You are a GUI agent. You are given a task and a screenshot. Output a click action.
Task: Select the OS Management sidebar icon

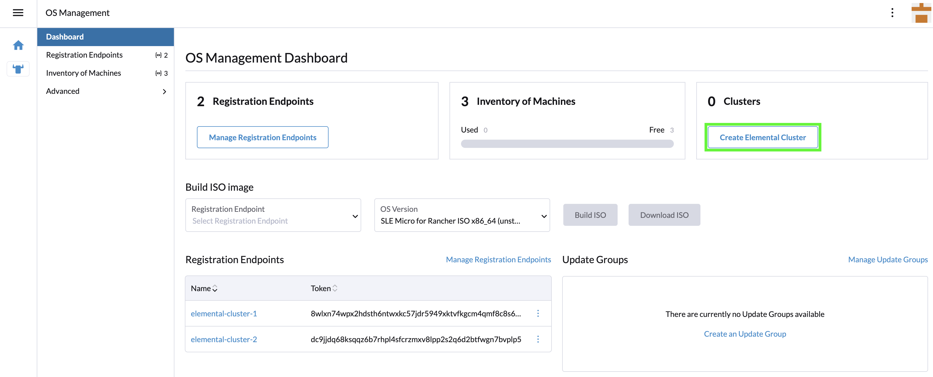[x=18, y=69]
